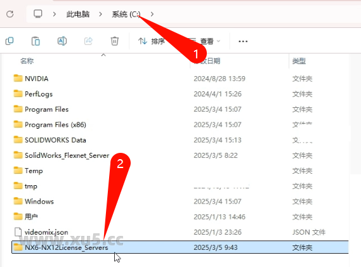Click the Program Files folder icon

pos(18,109)
